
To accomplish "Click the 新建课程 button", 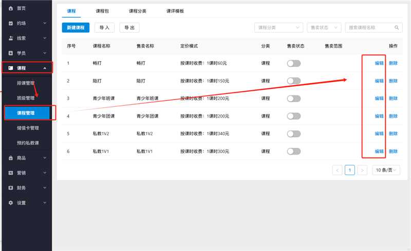I will point(76,28).
